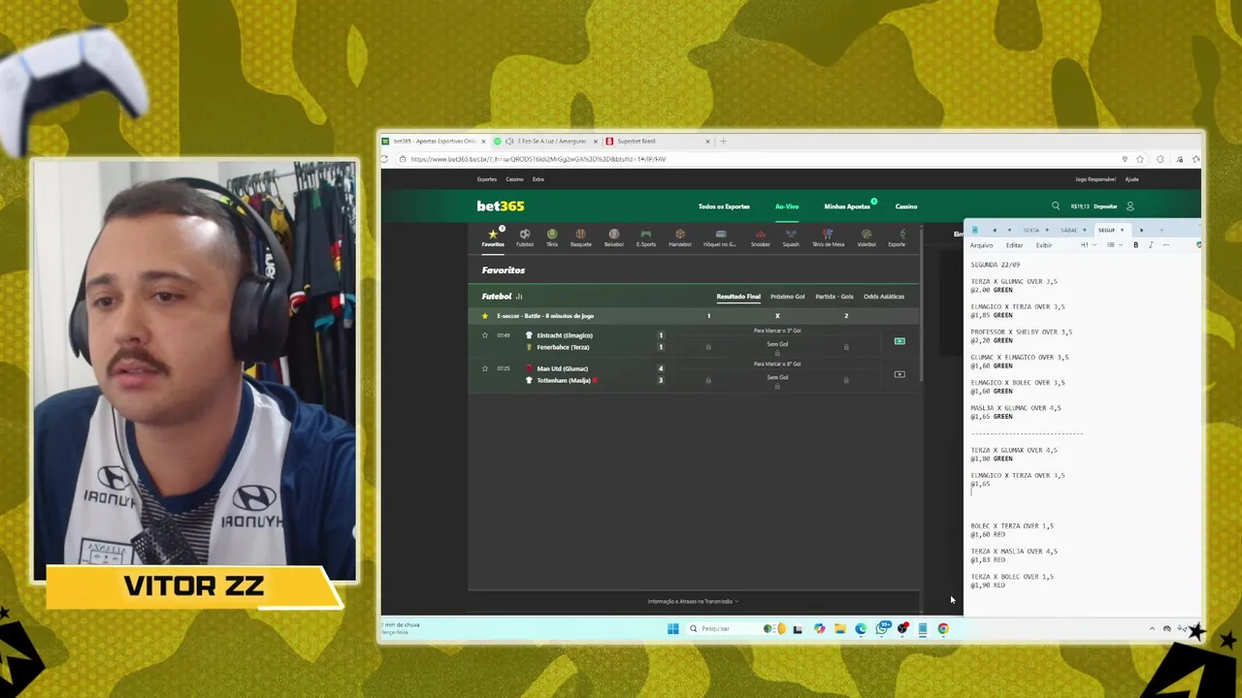This screenshot has width=1242, height=698.
Task: Open stats icon next to Futebol heading
Action: 519,297
